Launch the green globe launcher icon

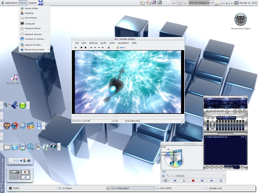(x=23, y=105)
